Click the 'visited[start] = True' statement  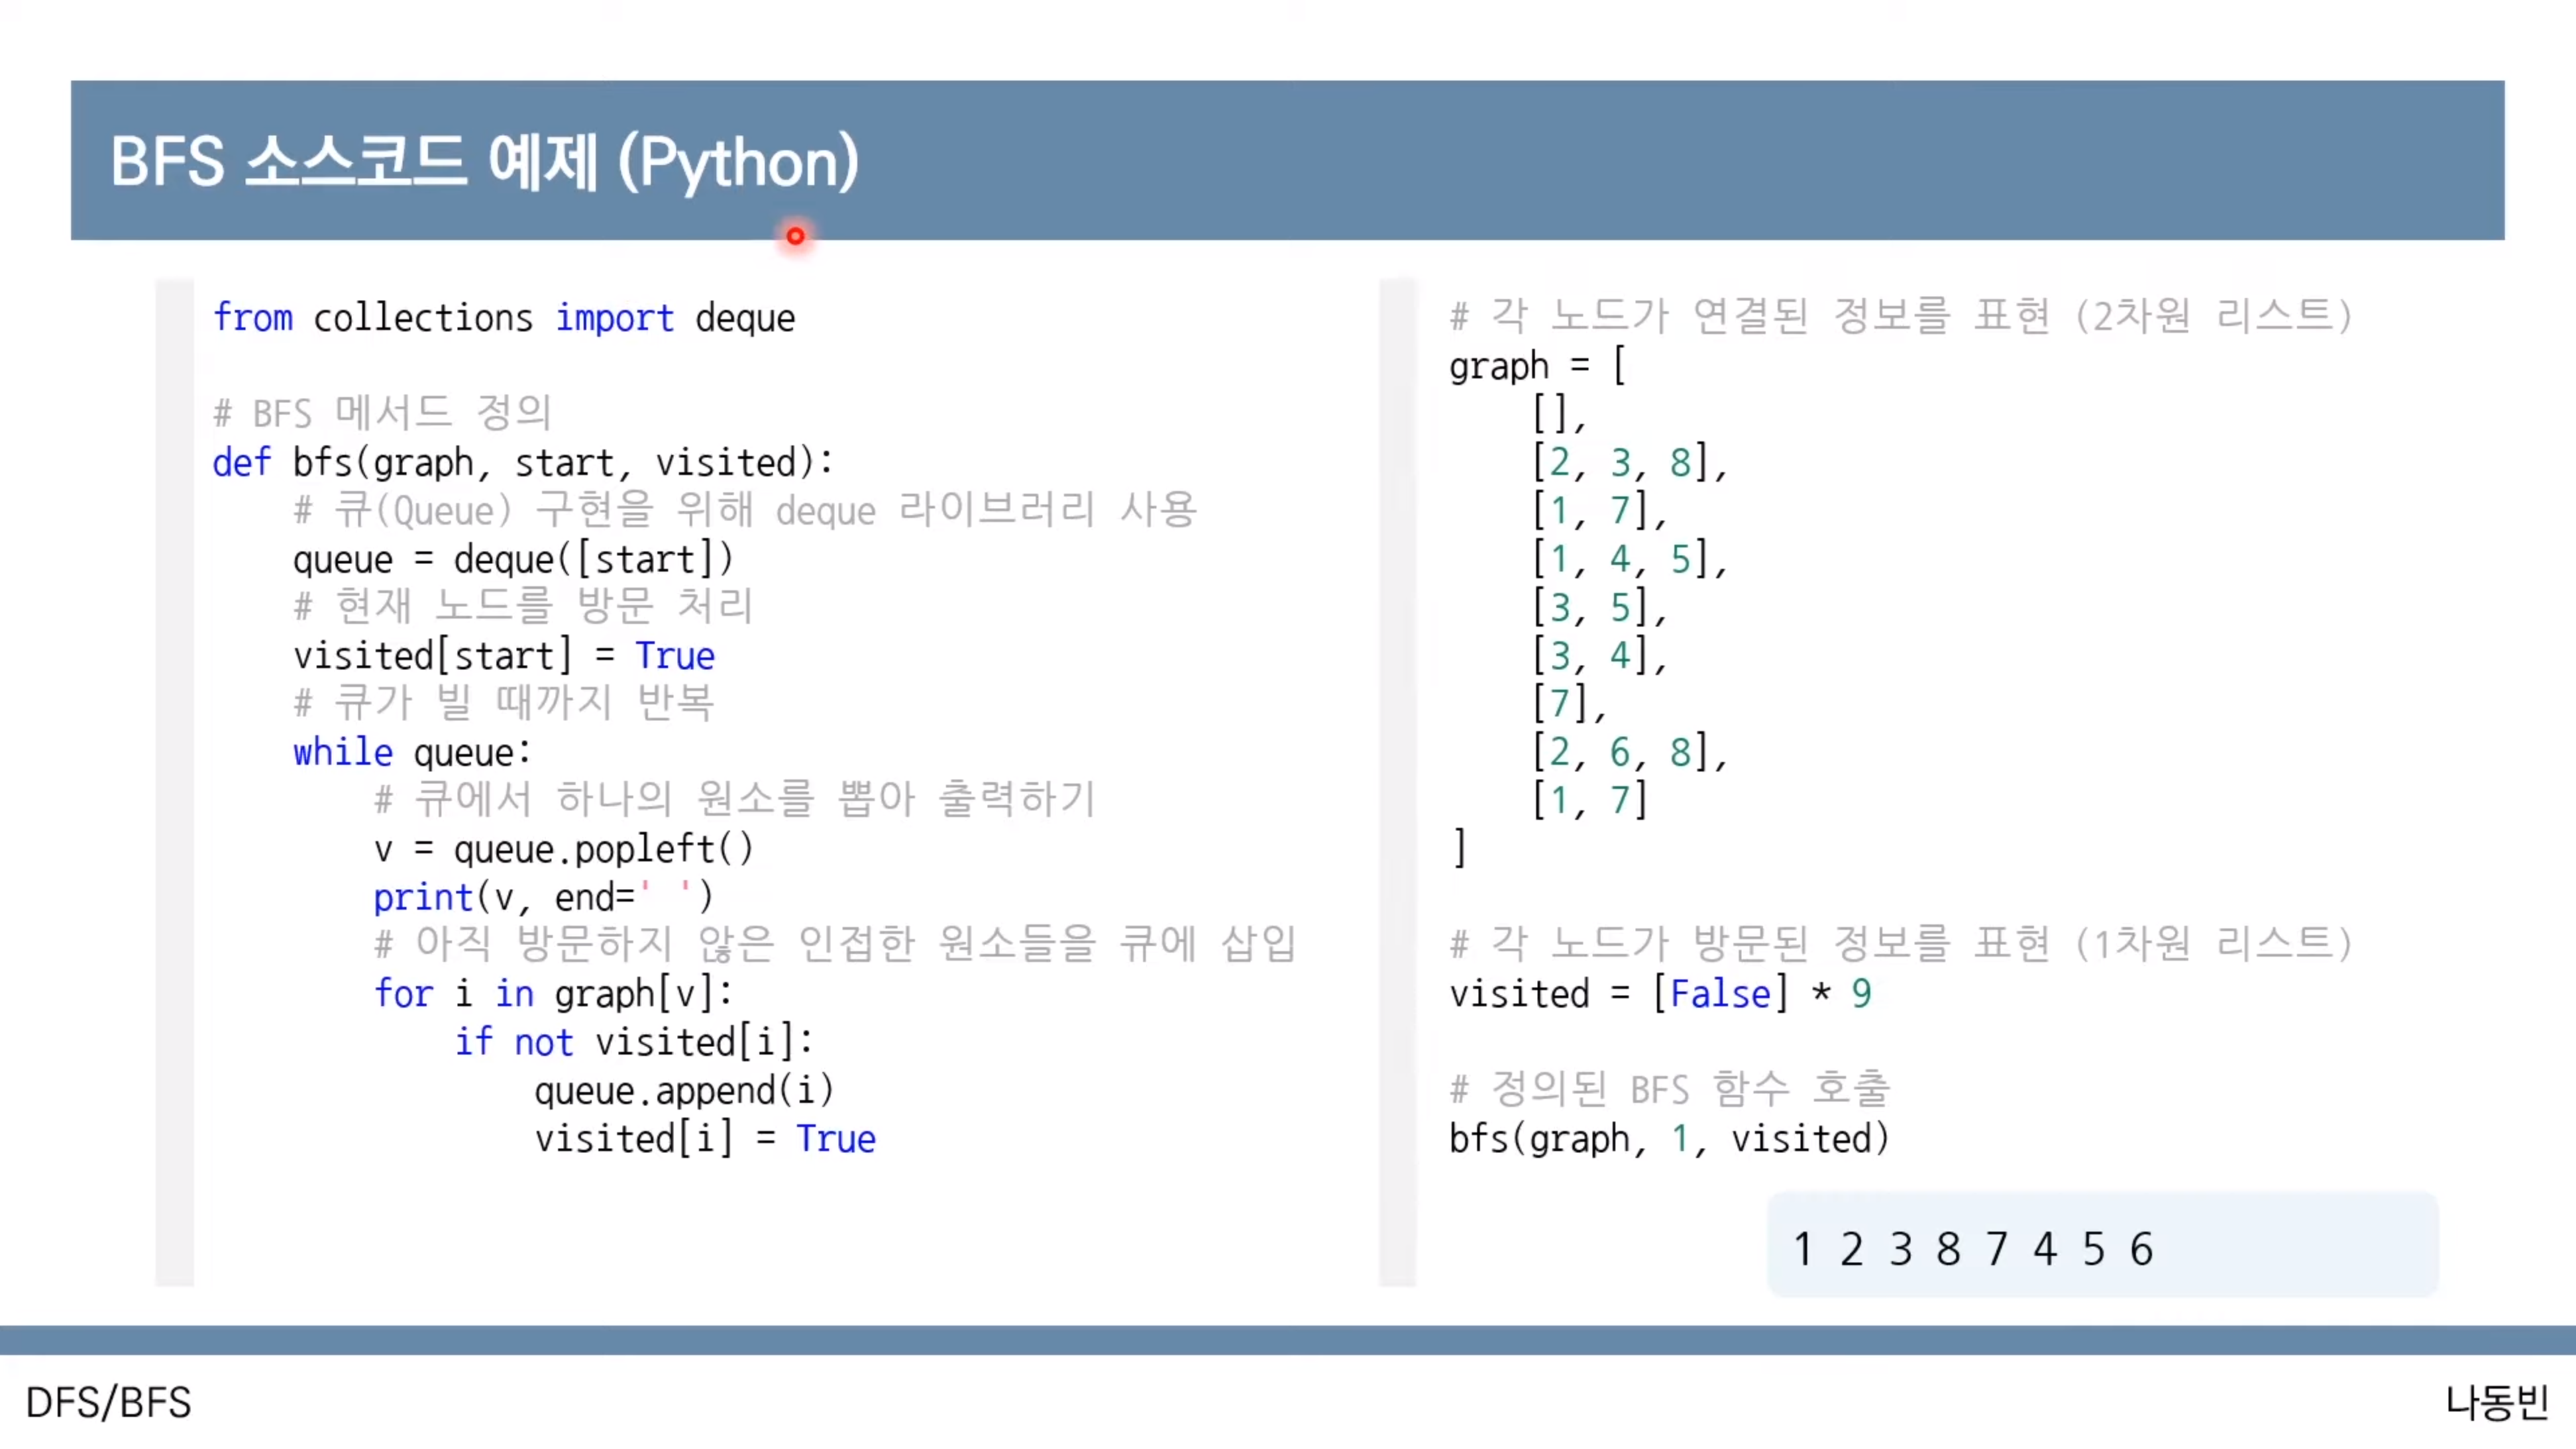tap(503, 656)
